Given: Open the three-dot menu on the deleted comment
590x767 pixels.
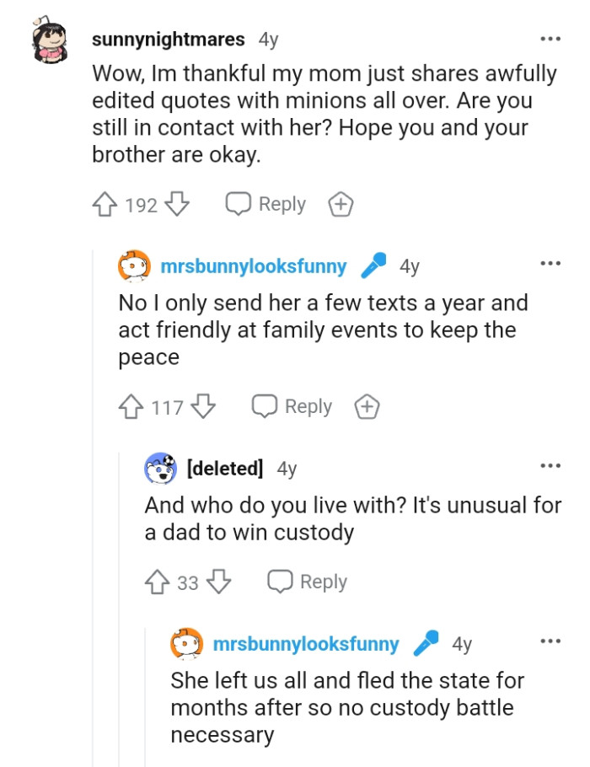Looking at the screenshot, I should [x=550, y=464].
